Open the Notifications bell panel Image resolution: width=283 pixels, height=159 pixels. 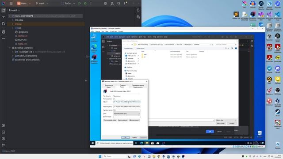[x=138, y=10]
